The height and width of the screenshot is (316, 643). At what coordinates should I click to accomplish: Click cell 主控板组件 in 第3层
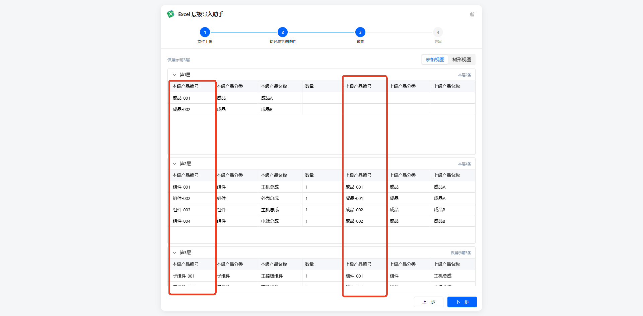[x=272, y=276]
